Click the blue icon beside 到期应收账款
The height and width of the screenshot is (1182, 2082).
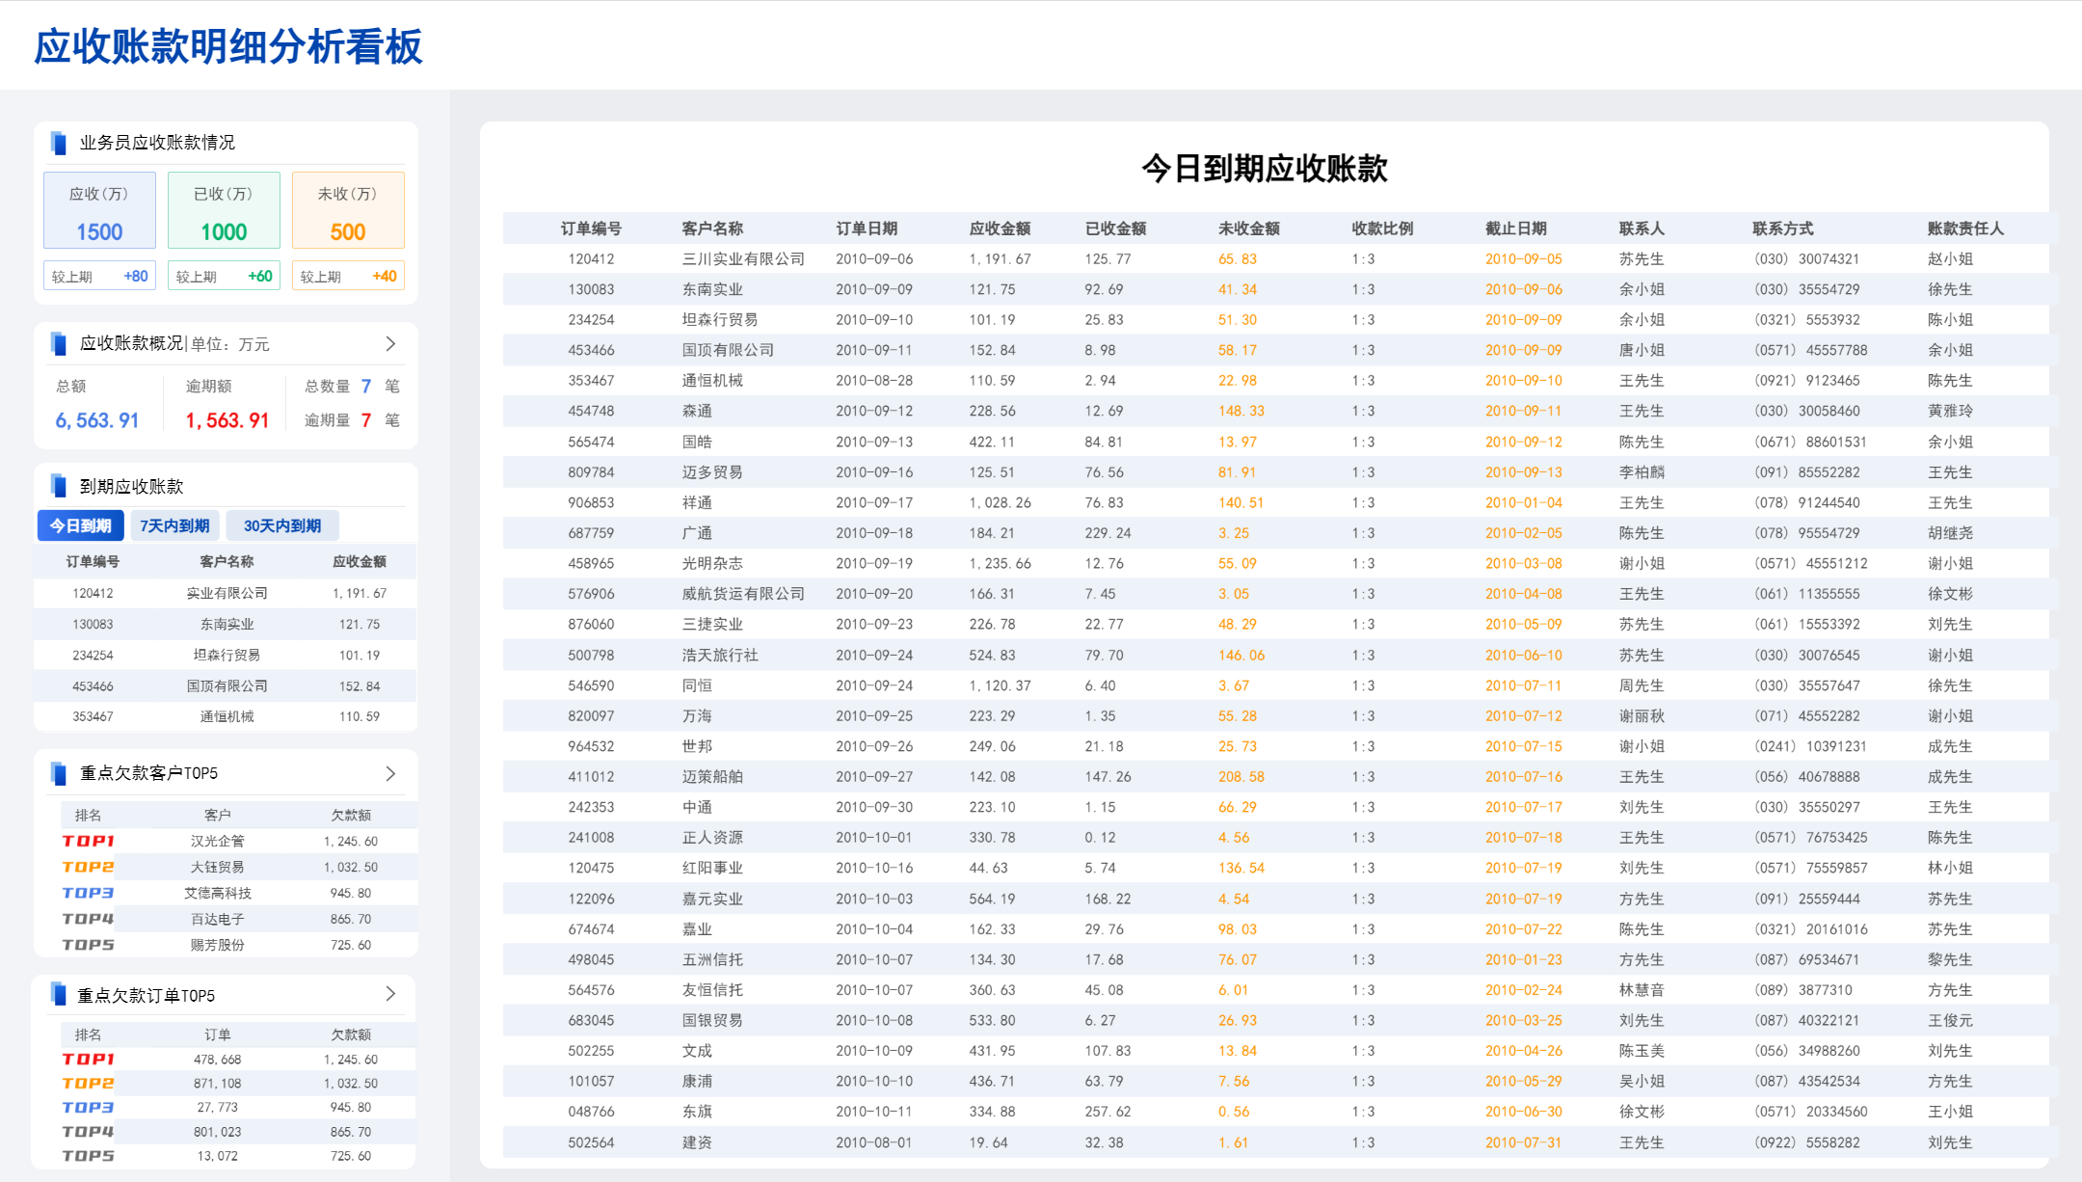(59, 486)
